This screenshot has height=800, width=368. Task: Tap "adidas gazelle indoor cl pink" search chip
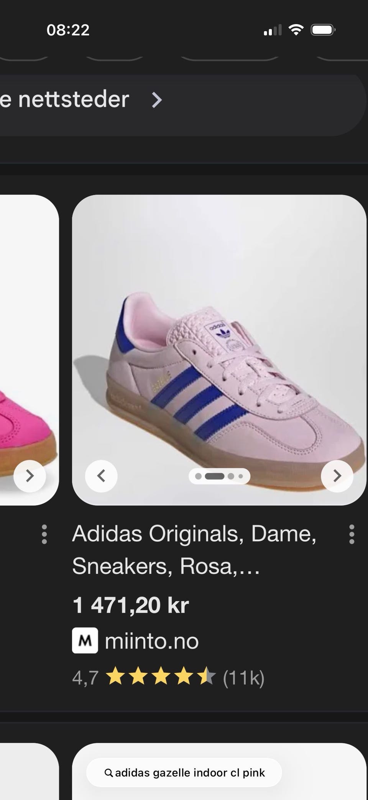[184, 773]
